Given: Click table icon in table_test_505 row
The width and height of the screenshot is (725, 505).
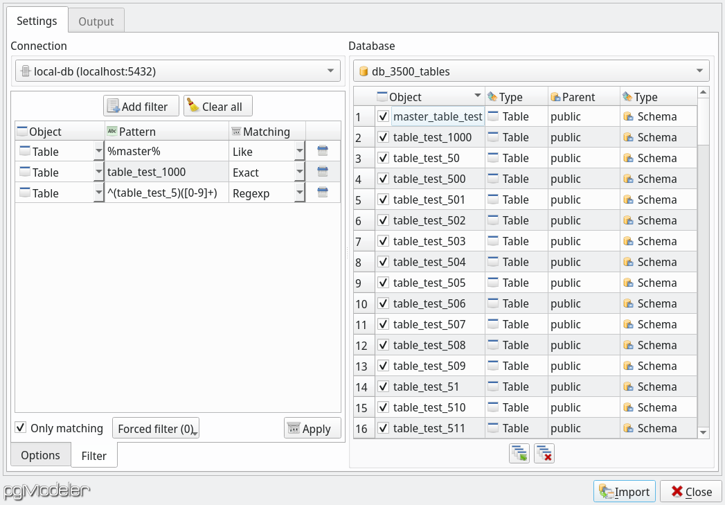Looking at the screenshot, I should click(493, 283).
